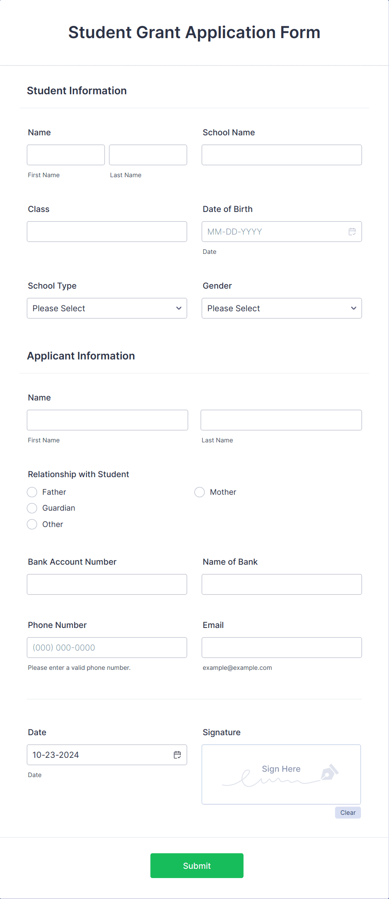The image size is (389, 899).
Task: Open the Date of Birth calendar picker
Action: 352,231
